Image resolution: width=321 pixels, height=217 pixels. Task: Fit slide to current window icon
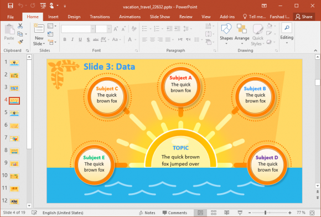[312, 213]
